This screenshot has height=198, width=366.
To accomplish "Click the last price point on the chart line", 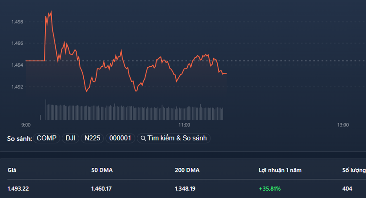I will click(x=226, y=73).
